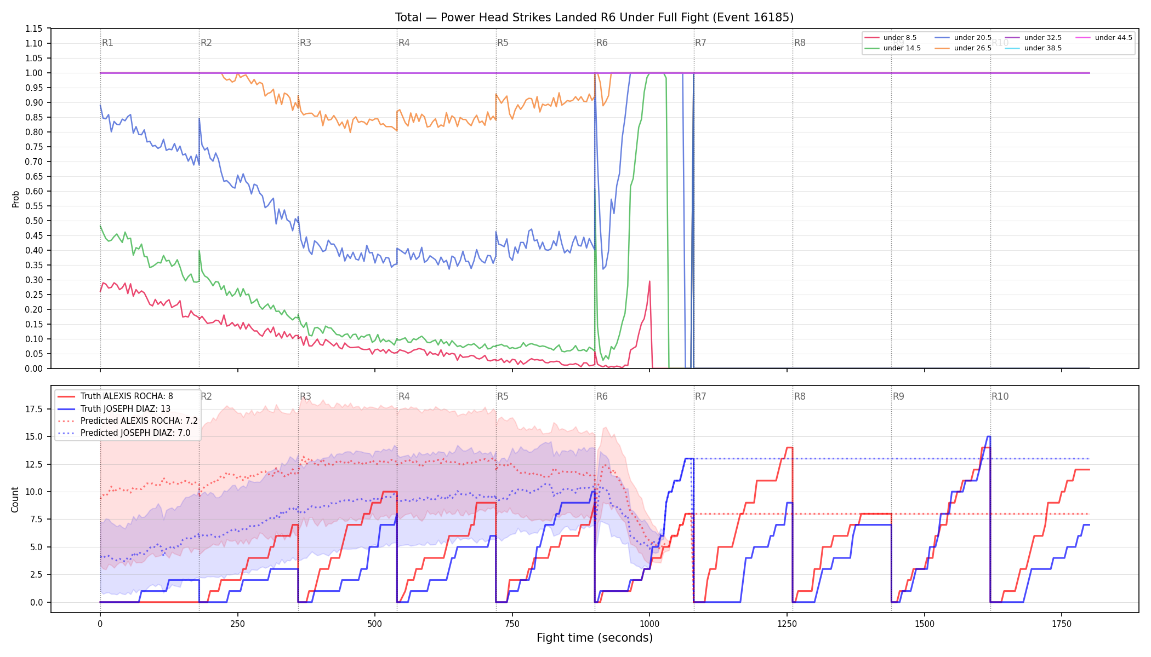This screenshot has width=1151, height=657.
Task: Select the 0.50 tick on the Prob axis
Action: point(34,221)
